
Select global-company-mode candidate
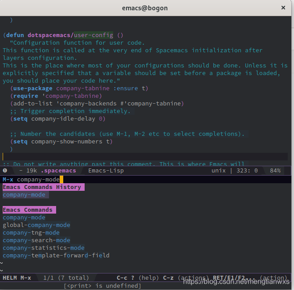click(x=37, y=225)
